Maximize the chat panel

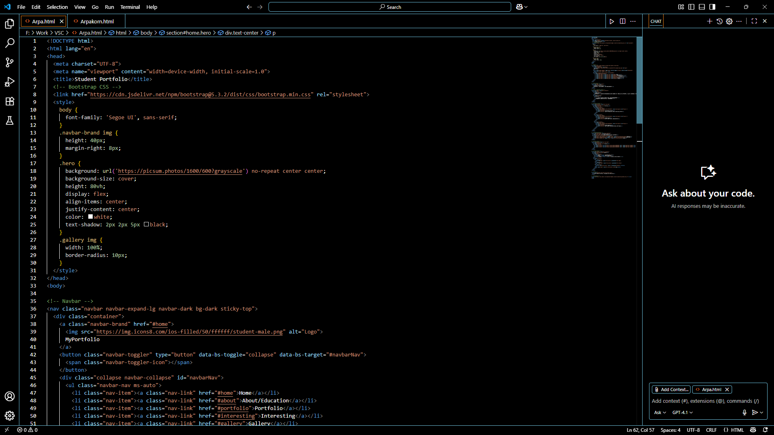pos(754,21)
